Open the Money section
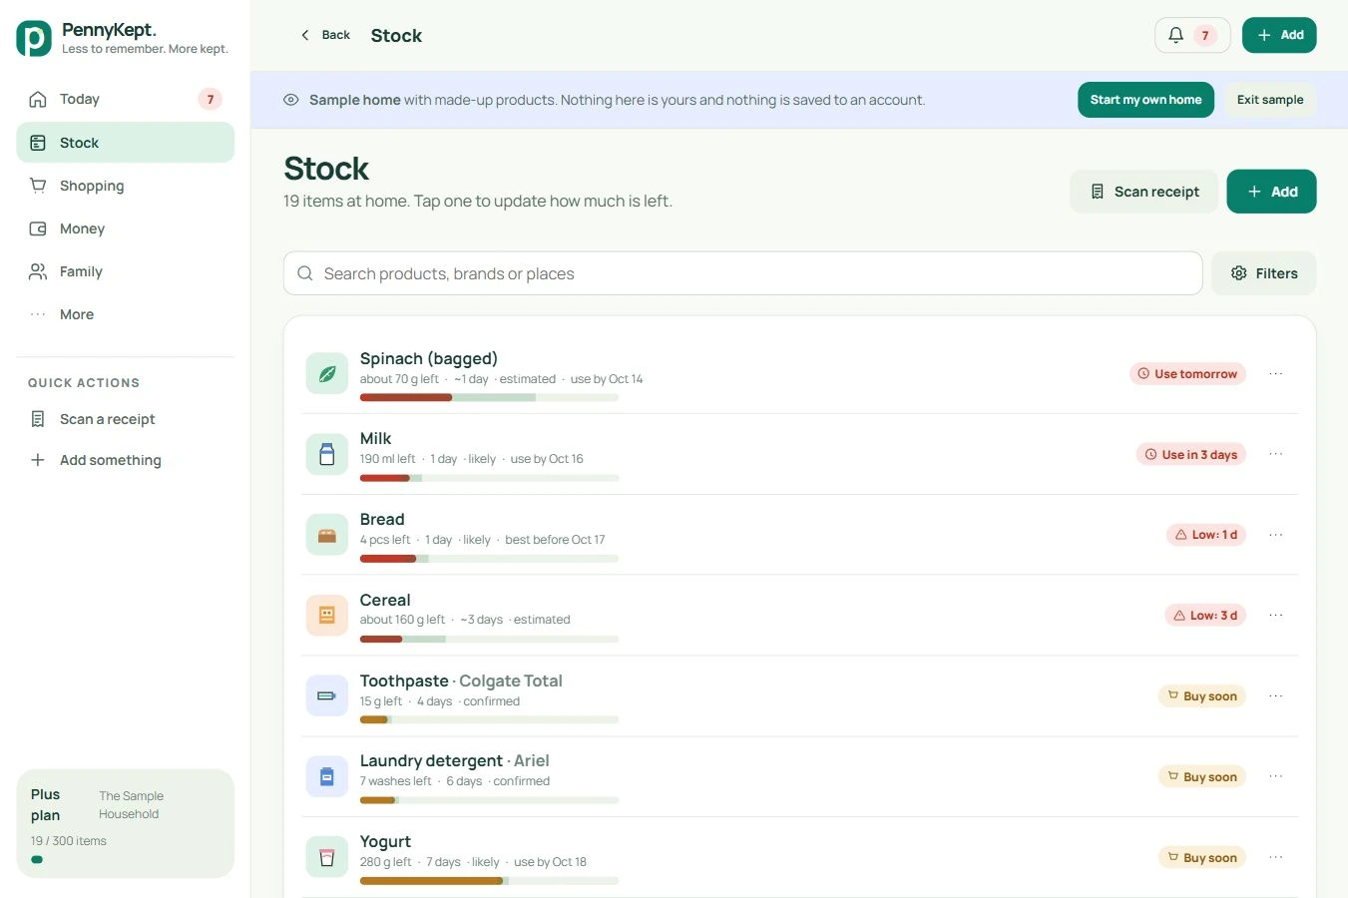 125,228
